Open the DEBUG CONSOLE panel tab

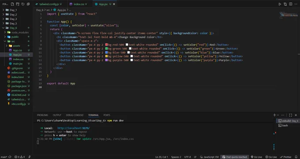click(75, 115)
